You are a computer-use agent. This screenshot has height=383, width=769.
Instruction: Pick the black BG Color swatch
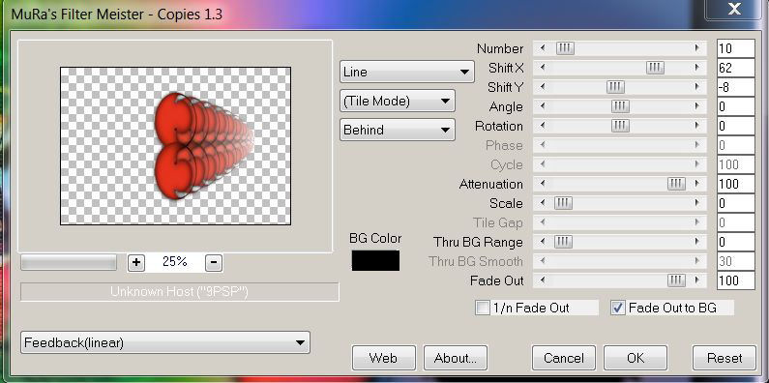[x=375, y=260]
